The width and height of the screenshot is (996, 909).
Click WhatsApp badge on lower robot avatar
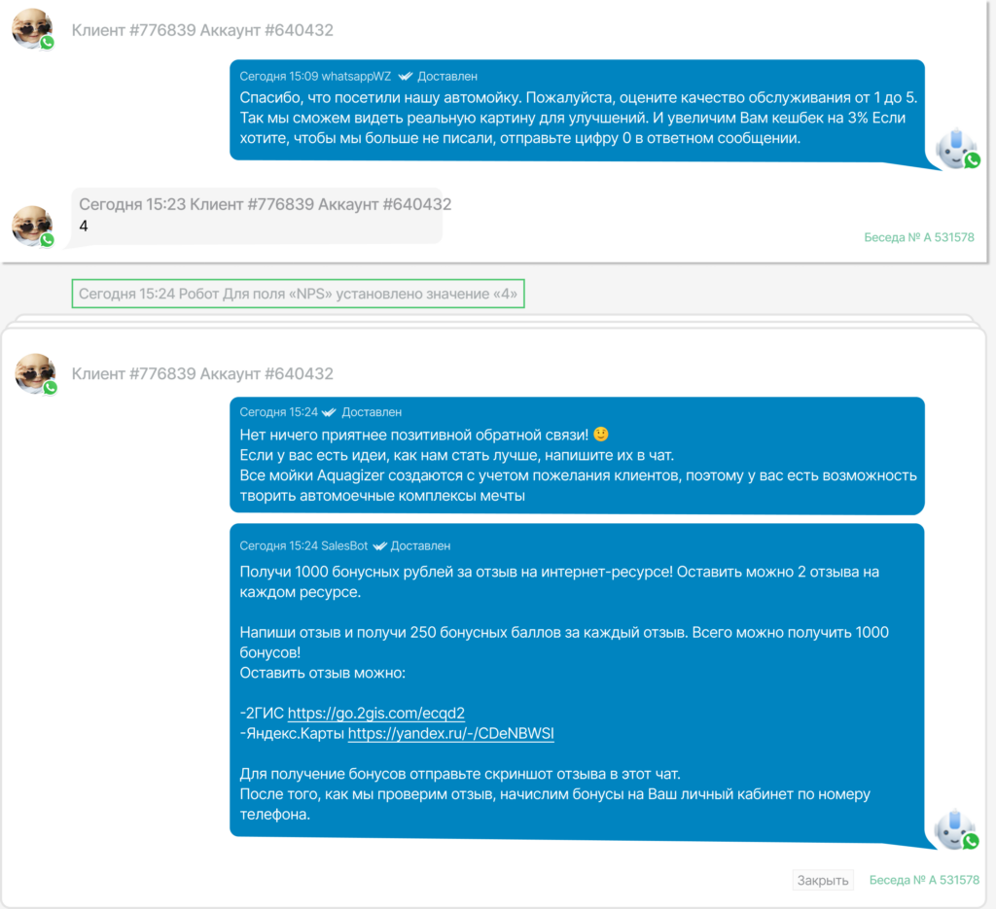[972, 841]
